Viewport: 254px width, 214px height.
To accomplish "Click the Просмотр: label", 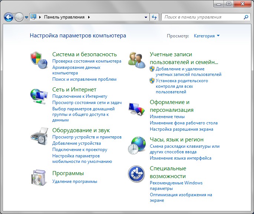I will pyautogui.click(x=178, y=36).
